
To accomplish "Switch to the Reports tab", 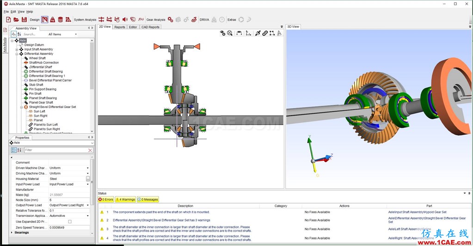I will coord(120,27).
